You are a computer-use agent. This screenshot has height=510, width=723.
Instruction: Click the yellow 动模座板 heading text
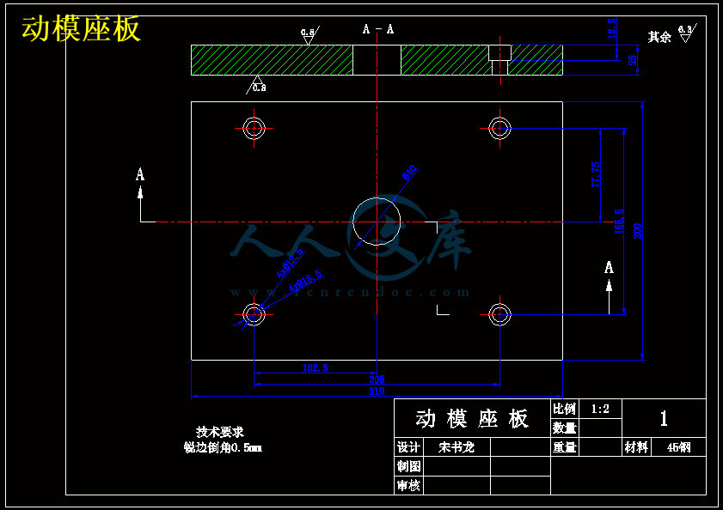coord(81,28)
